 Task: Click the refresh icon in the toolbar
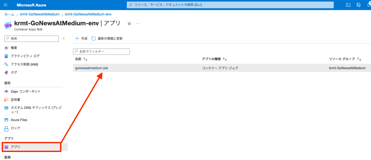point(94,39)
